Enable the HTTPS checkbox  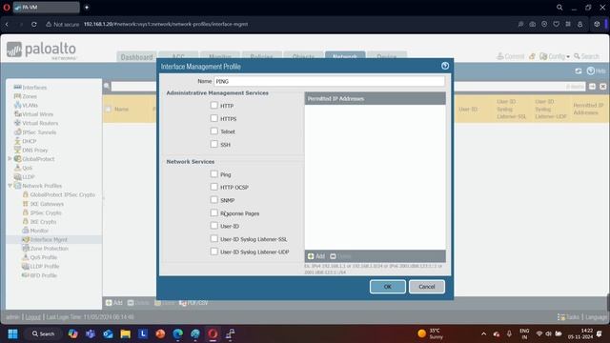tap(213, 118)
